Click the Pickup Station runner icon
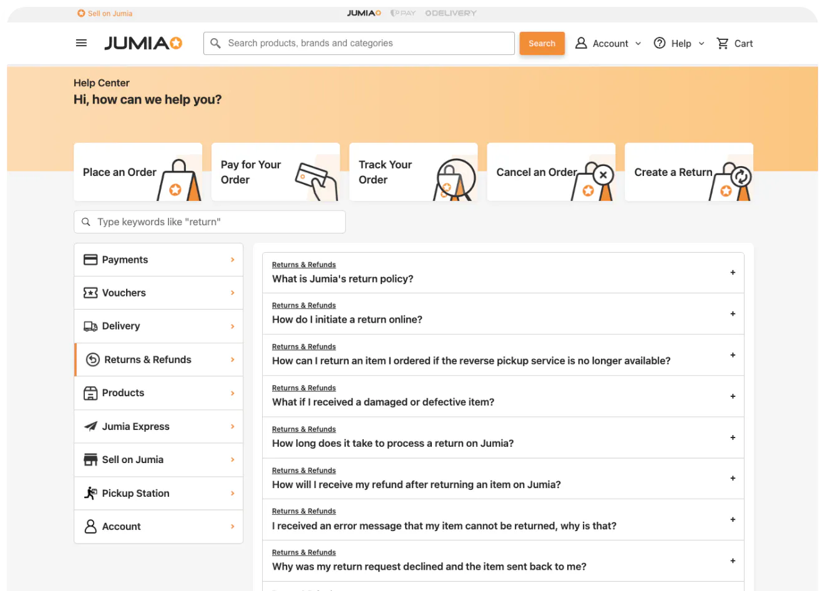Viewport: 825px width, 591px height. [90, 493]
